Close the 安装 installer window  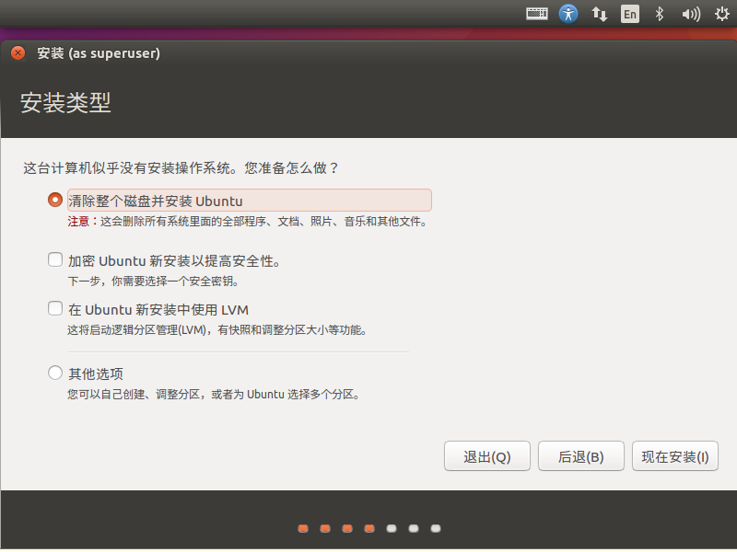pyautogui.click(x=18, y=53)
